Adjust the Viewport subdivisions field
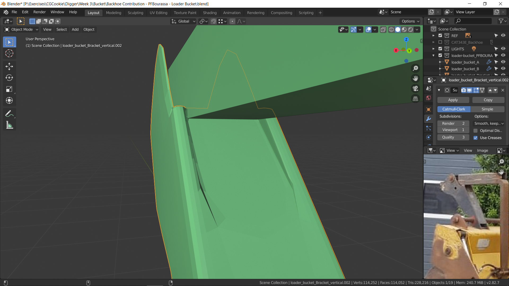 tap(453, 130)
